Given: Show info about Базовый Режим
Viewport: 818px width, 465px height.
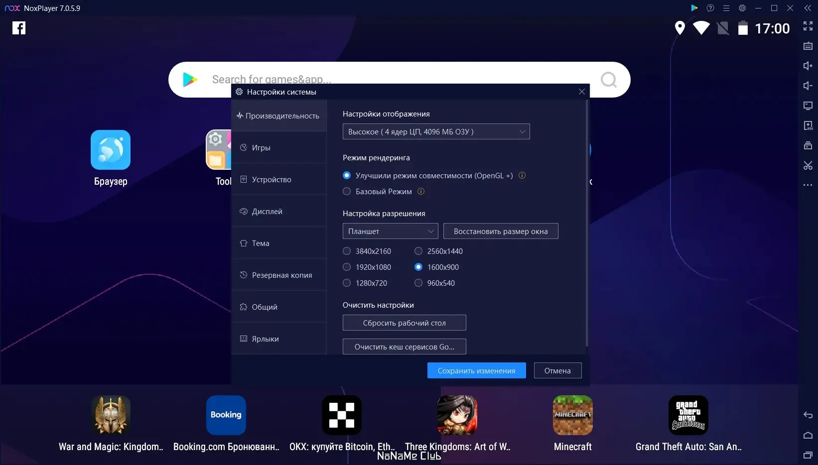Looking at the screenshot, I should click(421, 191).
